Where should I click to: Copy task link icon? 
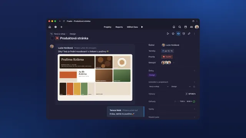[189, 34]
